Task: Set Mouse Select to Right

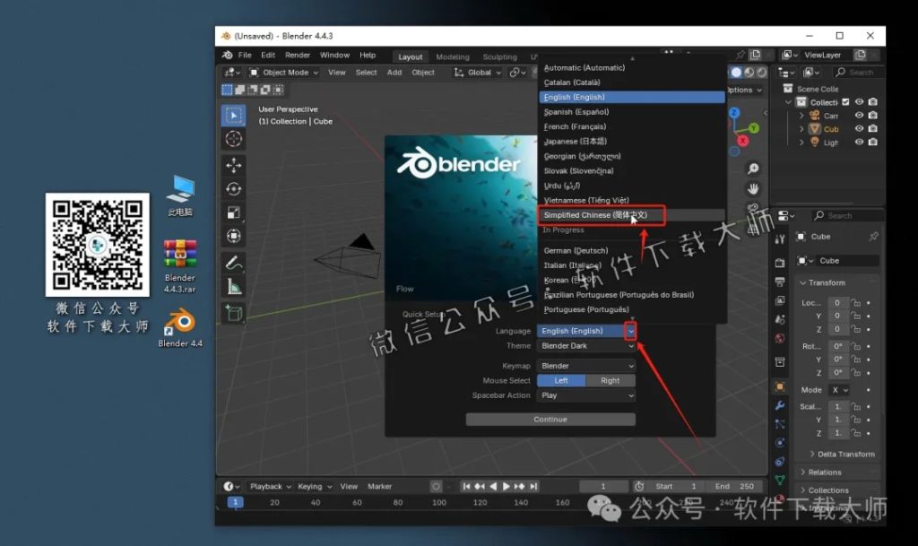Action: point(611,380)
